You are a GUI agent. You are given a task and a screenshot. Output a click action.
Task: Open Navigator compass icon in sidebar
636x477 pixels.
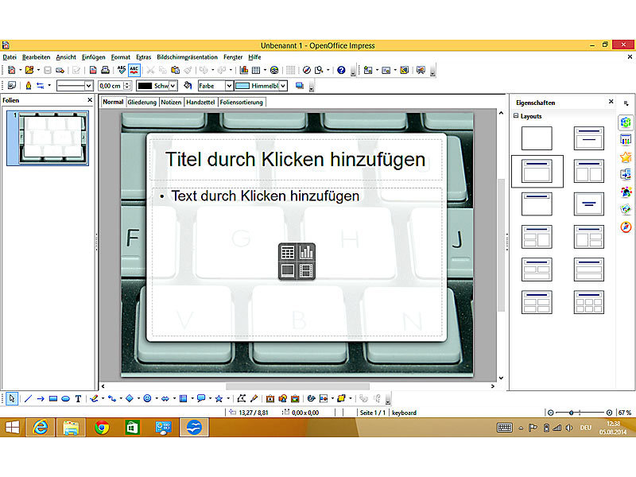[x=626, y=227]
